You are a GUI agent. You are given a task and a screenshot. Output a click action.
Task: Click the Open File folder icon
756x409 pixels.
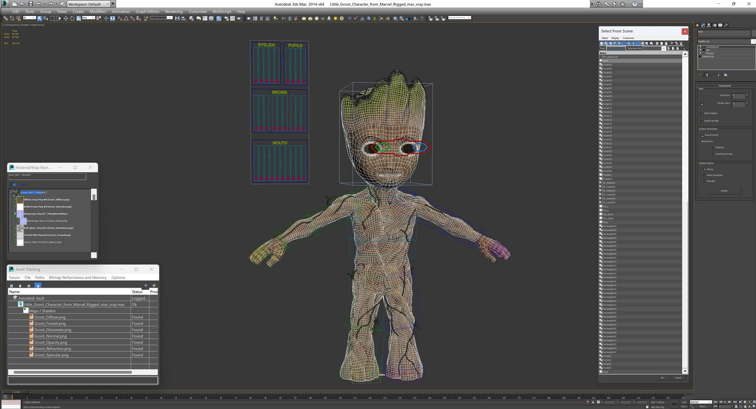pos(22,4)
